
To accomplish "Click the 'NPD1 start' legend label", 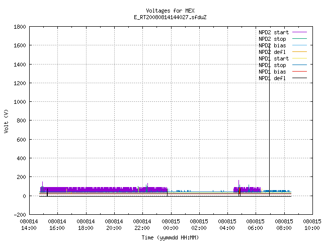I will [274, 58].
